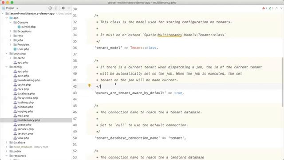The width and height of the screenshot is (284, 160).
Task: Collapse the Console folder
Action: pos(11,22)
